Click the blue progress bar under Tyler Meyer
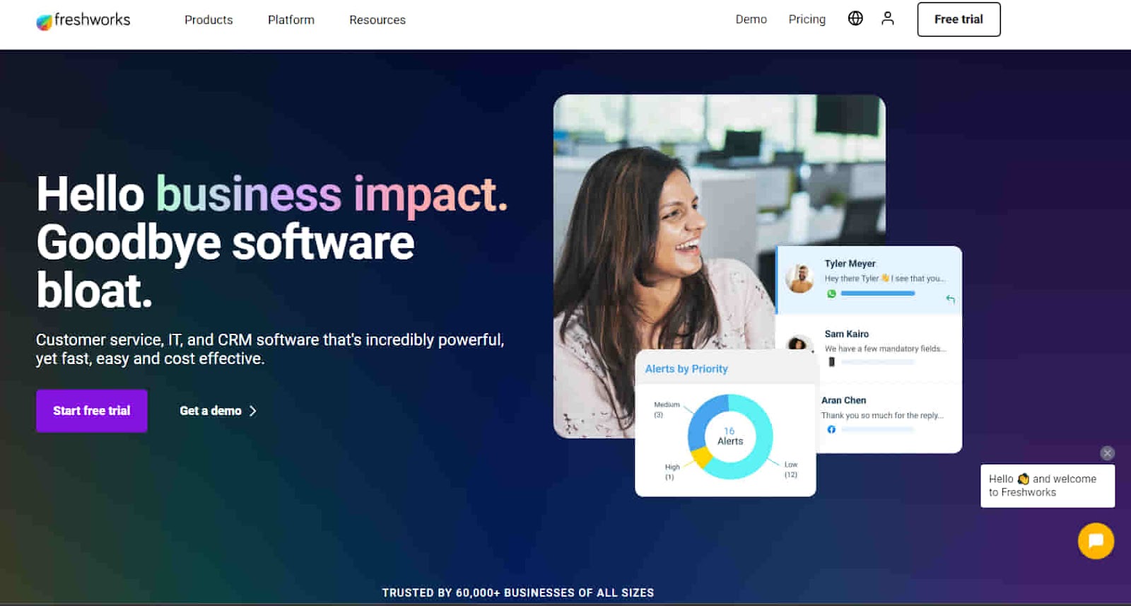 click(878, 293)
